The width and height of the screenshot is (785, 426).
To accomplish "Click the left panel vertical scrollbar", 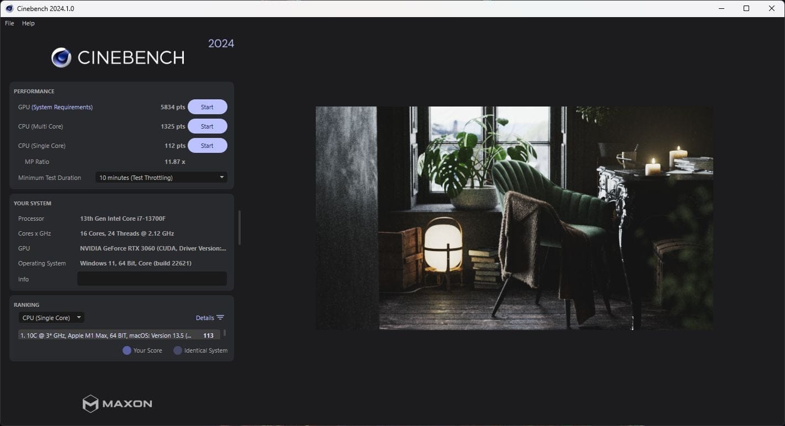I will click(x=239, y=227).
